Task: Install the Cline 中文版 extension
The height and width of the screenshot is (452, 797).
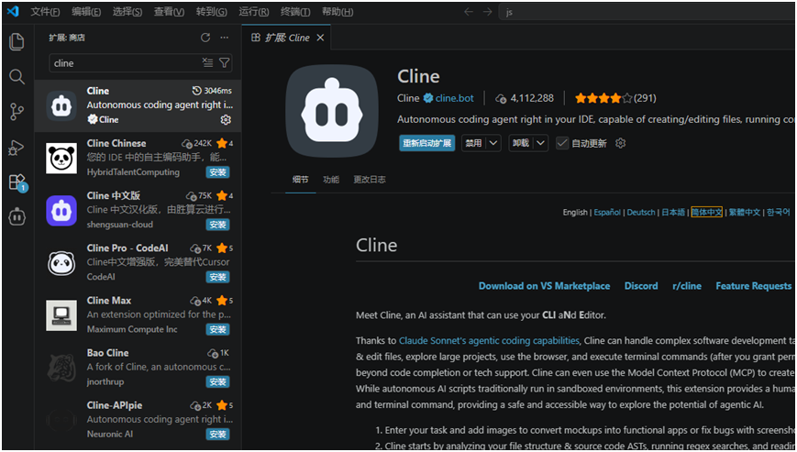Action: pos(217,225)
